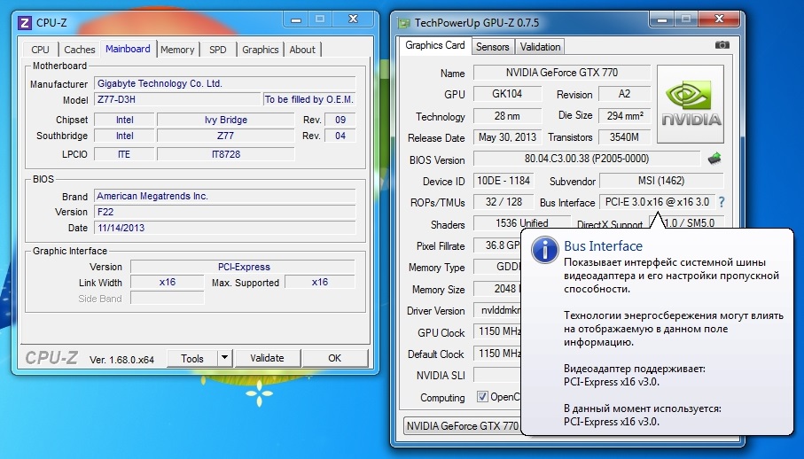Click the Chipset Rev. value 09

(x=340, y=120)
